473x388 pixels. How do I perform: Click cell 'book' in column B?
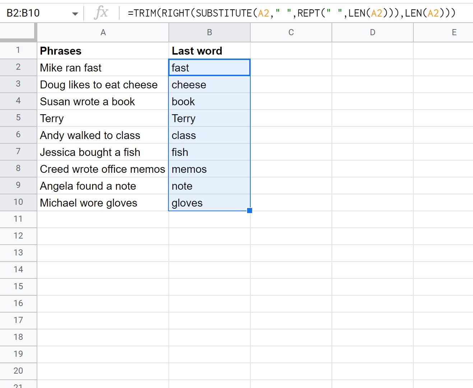pos(209,101)
